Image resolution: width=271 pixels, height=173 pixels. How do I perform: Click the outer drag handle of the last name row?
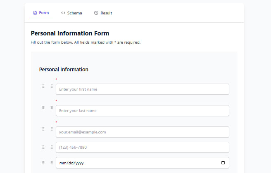point(43,108)
